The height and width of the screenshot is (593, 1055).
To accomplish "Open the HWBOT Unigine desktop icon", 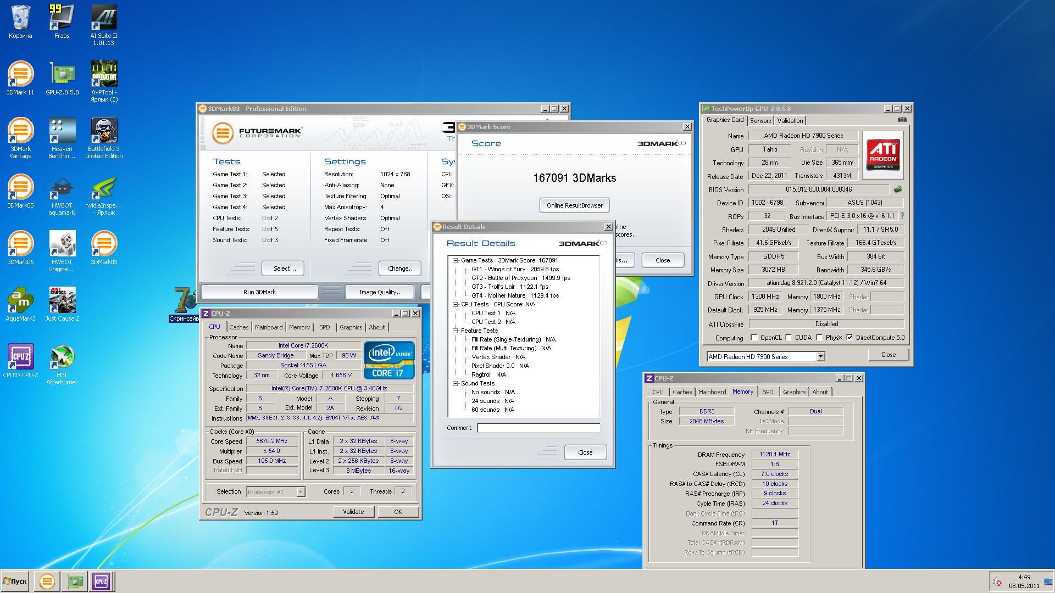I will pos(62,251).
